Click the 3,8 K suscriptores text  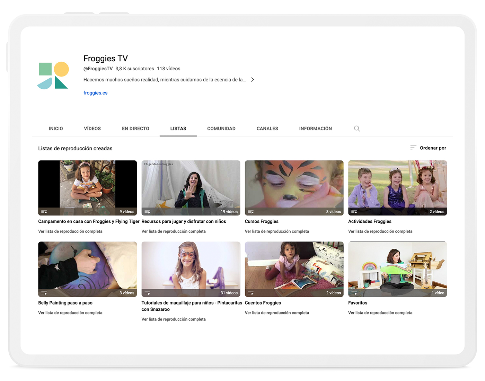135,69
